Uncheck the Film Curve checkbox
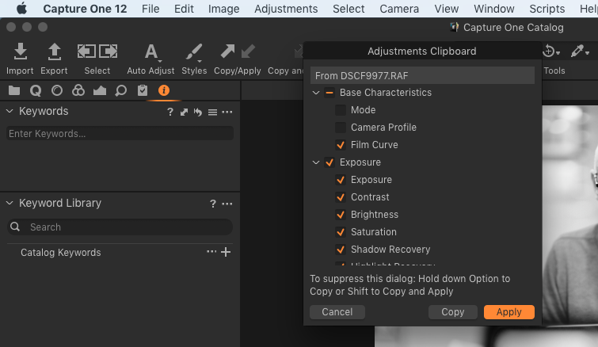Image resolution: width=598 pixels, height=347 pixels. tap(341, 145)
